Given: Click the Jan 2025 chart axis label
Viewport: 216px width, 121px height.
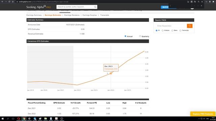Looking at the screenshot, I should [x=128, y=90].
